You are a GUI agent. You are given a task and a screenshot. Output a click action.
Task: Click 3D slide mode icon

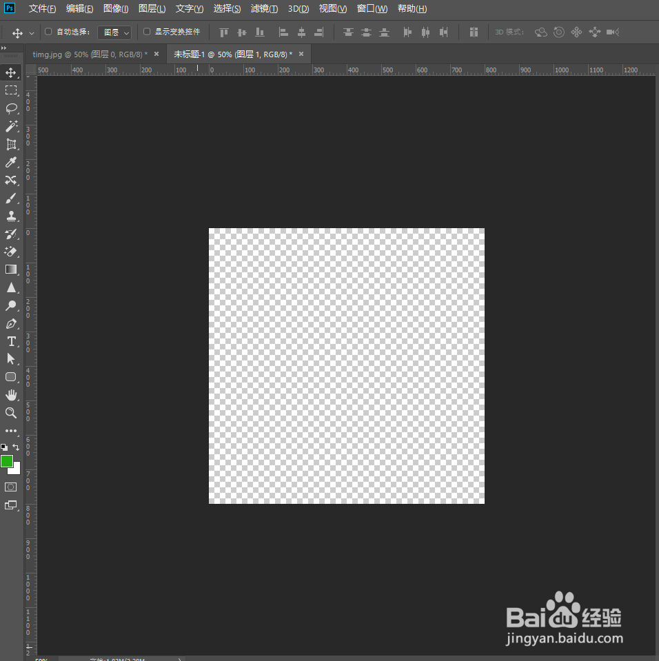point(594,32)
